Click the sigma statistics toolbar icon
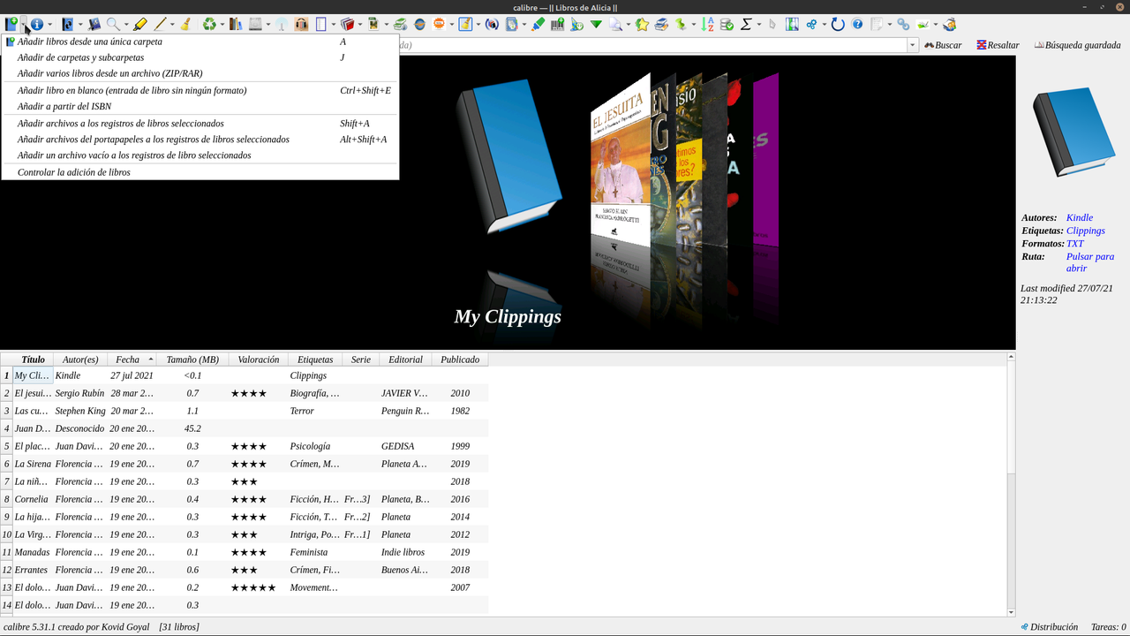 point(746,24)
